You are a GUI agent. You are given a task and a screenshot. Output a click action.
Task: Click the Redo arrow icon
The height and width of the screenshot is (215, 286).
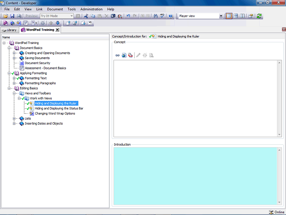[x=135, y=16]
